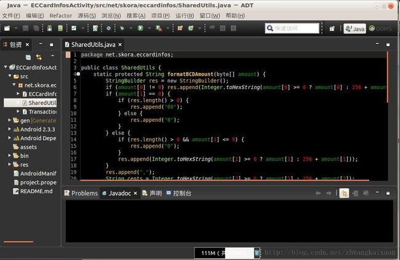This screenshot has width=400, height=260.
Task: Close the Javadoc tab
Action: pyautogui.click(x=135, y=194)
